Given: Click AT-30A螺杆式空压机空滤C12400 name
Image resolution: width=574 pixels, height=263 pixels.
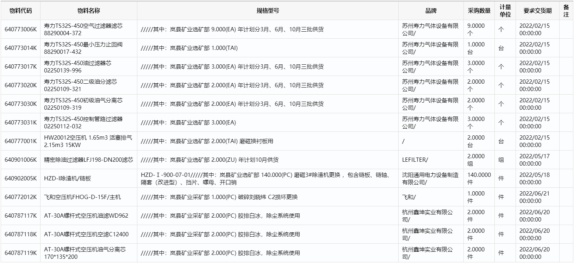Looking at the screenshot, I should [86, 235].
